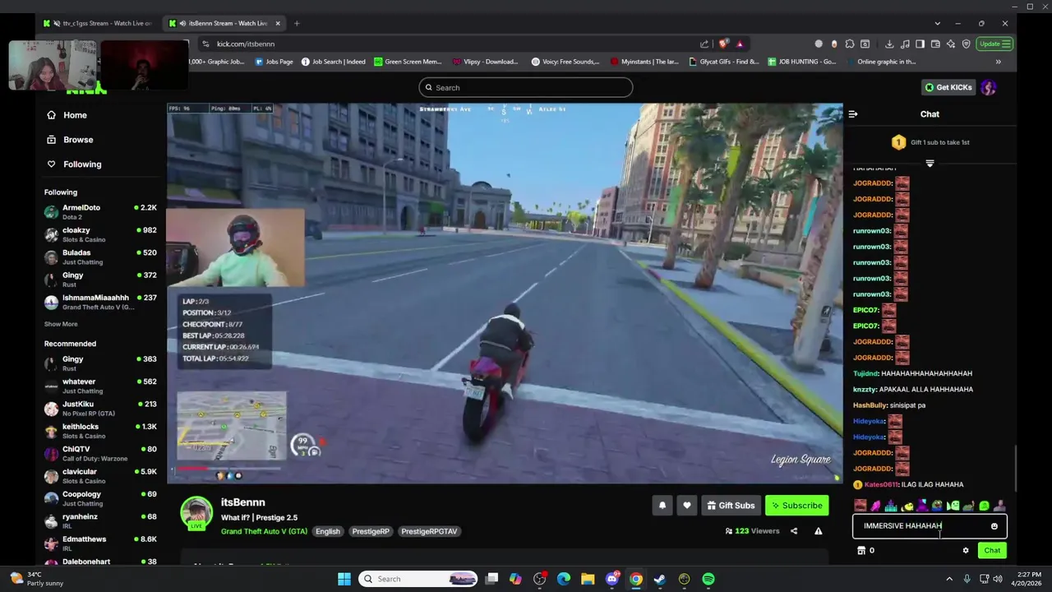The image size is (1052, 592).
Task: Click the PrestigeRP tag
Action: [x=371, y=531]
